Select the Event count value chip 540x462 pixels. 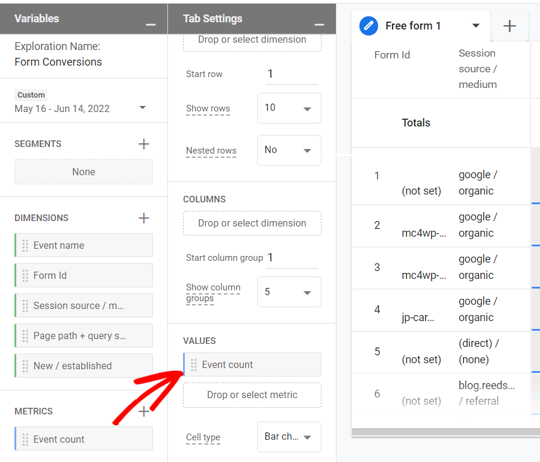pyautogui.click(x=252, y=364)
